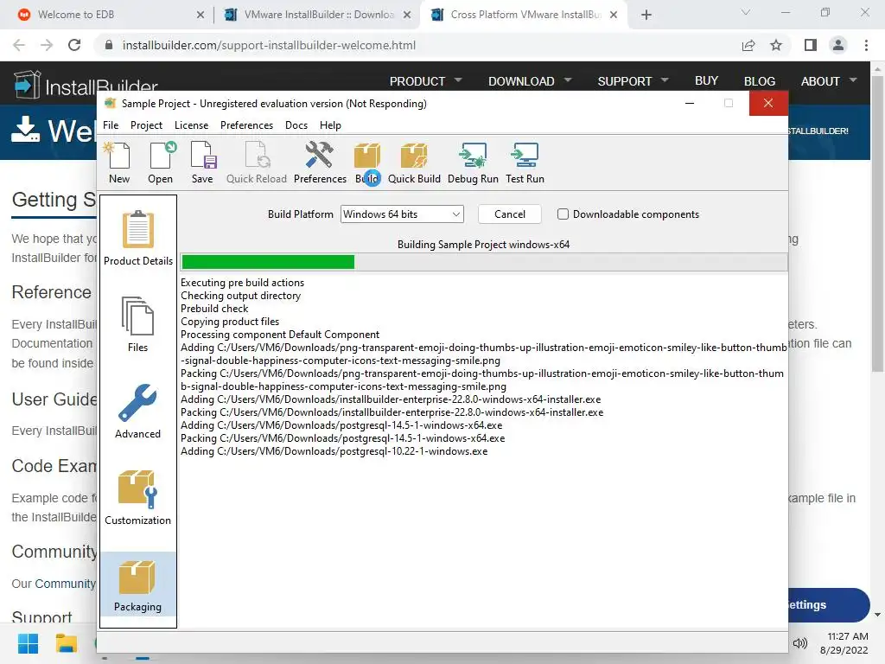Expand the PRODUCT website menu
The width and height of the screenshot is (885, 664).
[425, 81]
